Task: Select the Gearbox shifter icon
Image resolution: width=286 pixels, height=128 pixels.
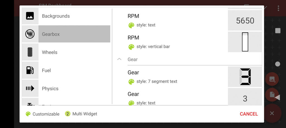Action: [30, 34]
